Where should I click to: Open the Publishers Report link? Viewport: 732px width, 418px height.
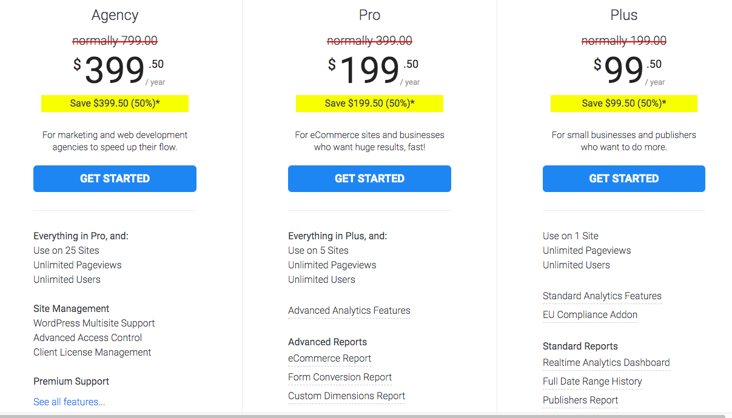tap(580, 400)
